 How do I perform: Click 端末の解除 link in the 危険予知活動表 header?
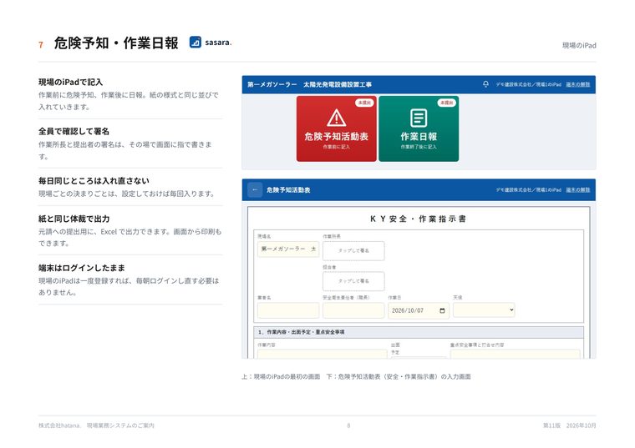tap(577, 189)
